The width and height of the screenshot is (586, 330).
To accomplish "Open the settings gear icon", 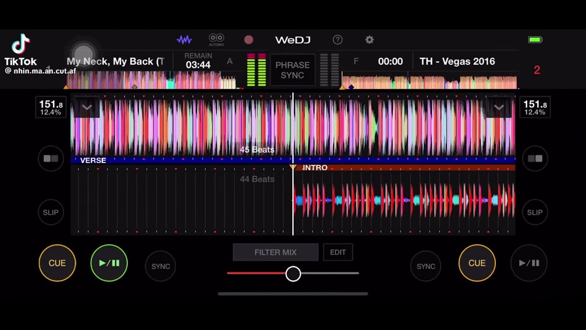I will [x=369, y=40].
